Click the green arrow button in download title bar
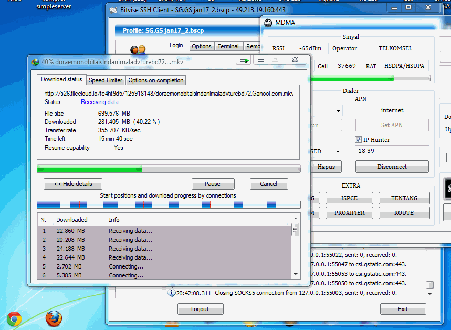Image resolution: width=451 pixels, height=330 pixels. click(244, 60)
